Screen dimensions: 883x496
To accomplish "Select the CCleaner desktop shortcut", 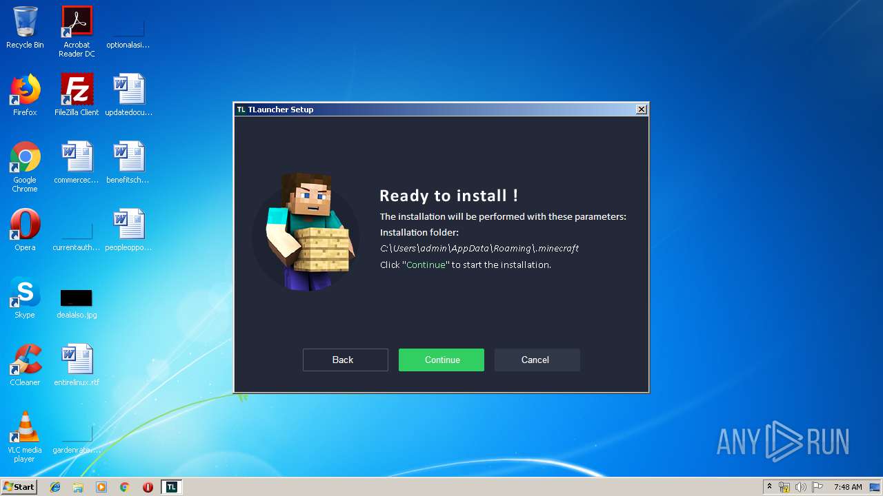I will point(25,365).
